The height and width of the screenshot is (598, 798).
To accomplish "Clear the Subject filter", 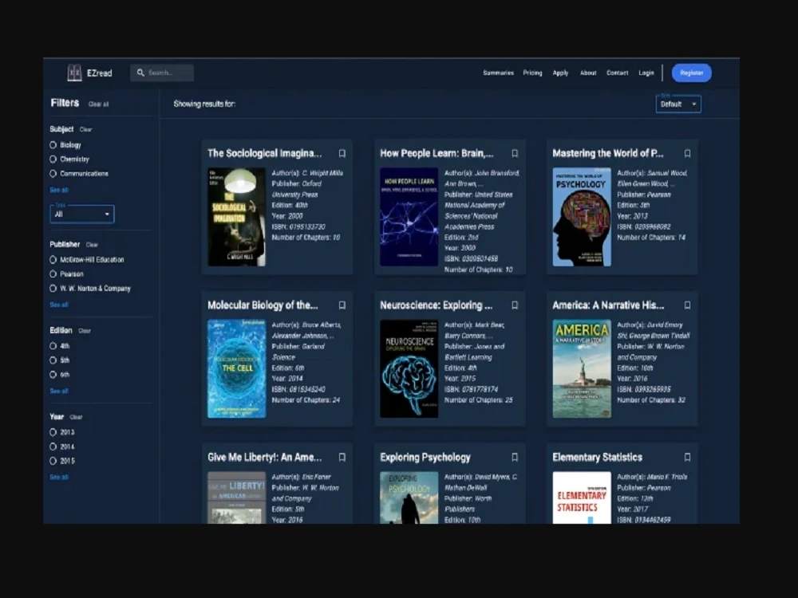I will point(85,130).
